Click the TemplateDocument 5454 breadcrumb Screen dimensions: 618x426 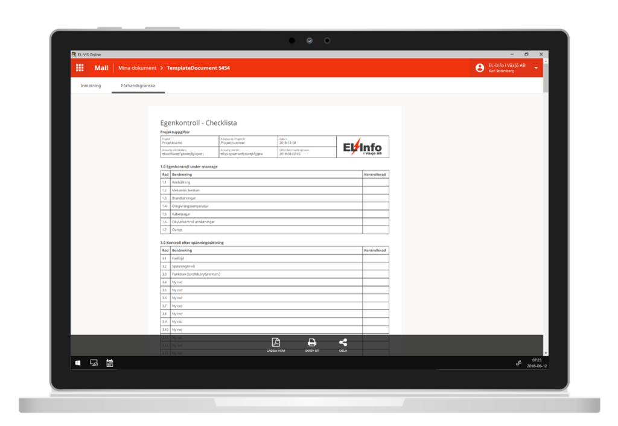[198, 68]
